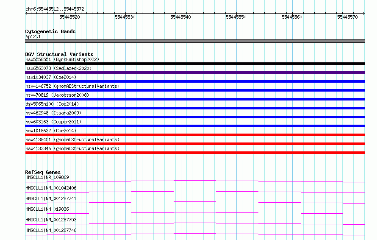Click the red bar under nsv1018622
This screenshot has height=240, width=377.
click(195, 135)
